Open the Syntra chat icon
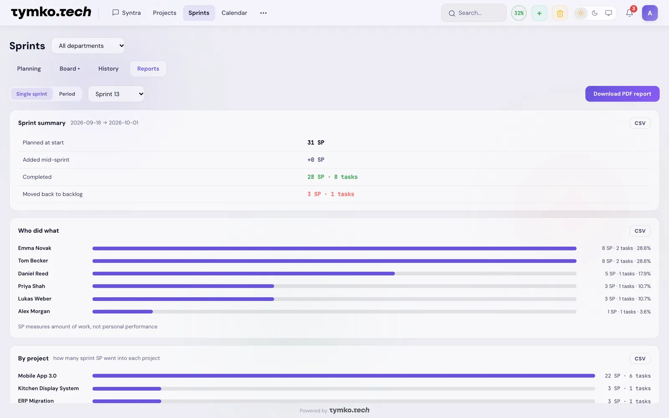Image resolution: width=669 pixels, height=418 pixels. (x=116, y=13)
